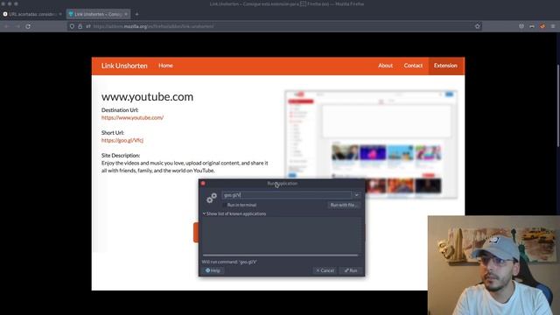Click the command field in the Run dialog
The height and width of the screenshot is (315, 560).
coord(287,195)
